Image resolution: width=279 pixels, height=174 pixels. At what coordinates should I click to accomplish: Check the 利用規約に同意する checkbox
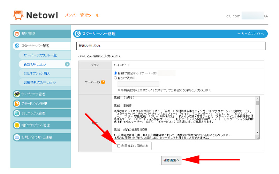tap(119, 146)
